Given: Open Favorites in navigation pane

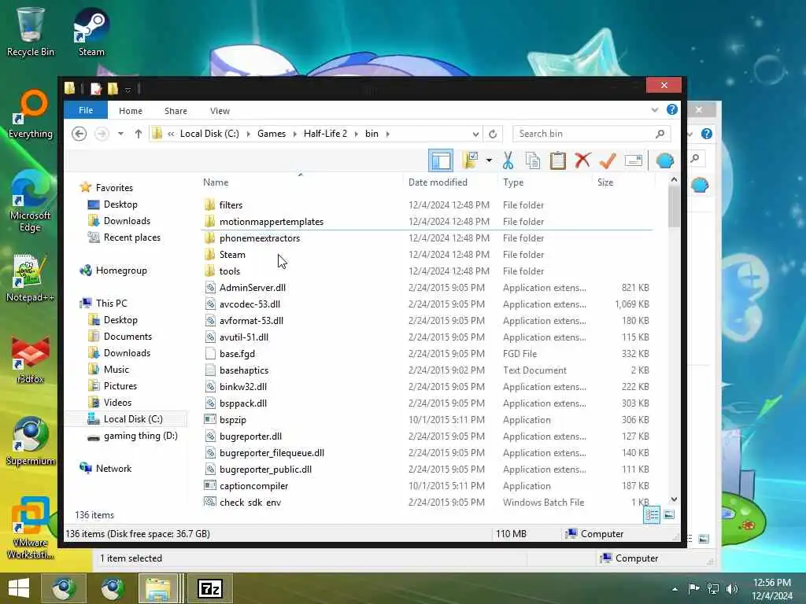Looking at the screenshot, I should click(114, 188).
